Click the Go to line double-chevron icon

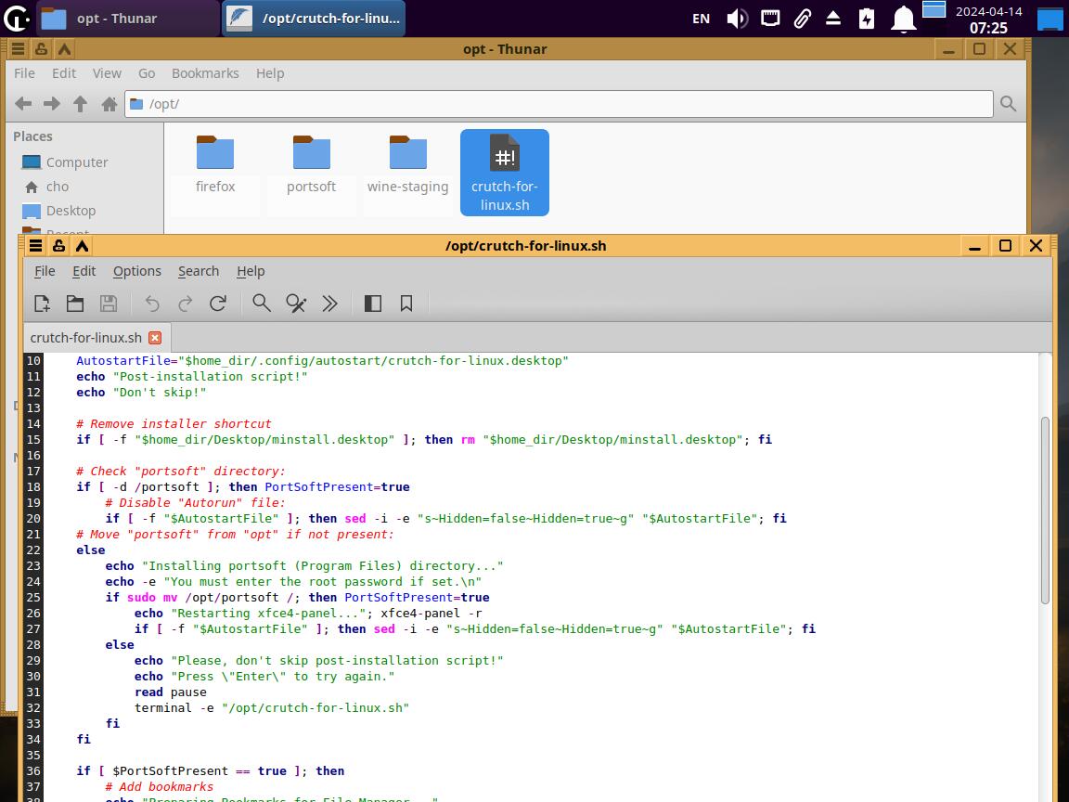click(x=329, y=304)
